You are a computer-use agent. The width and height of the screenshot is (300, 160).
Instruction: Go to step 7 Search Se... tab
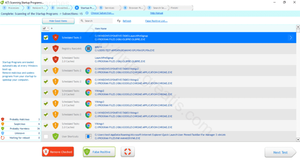click(x=157, y=8)
